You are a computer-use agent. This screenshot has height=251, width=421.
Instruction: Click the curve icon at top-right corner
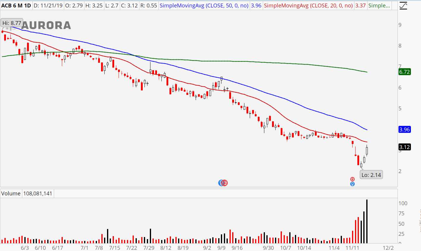(403, 6)
